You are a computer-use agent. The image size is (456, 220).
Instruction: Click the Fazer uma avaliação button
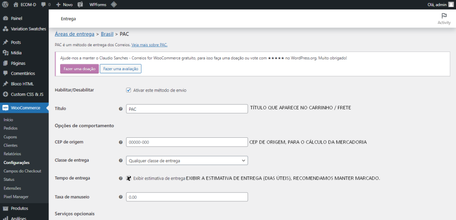pos(121,69)
